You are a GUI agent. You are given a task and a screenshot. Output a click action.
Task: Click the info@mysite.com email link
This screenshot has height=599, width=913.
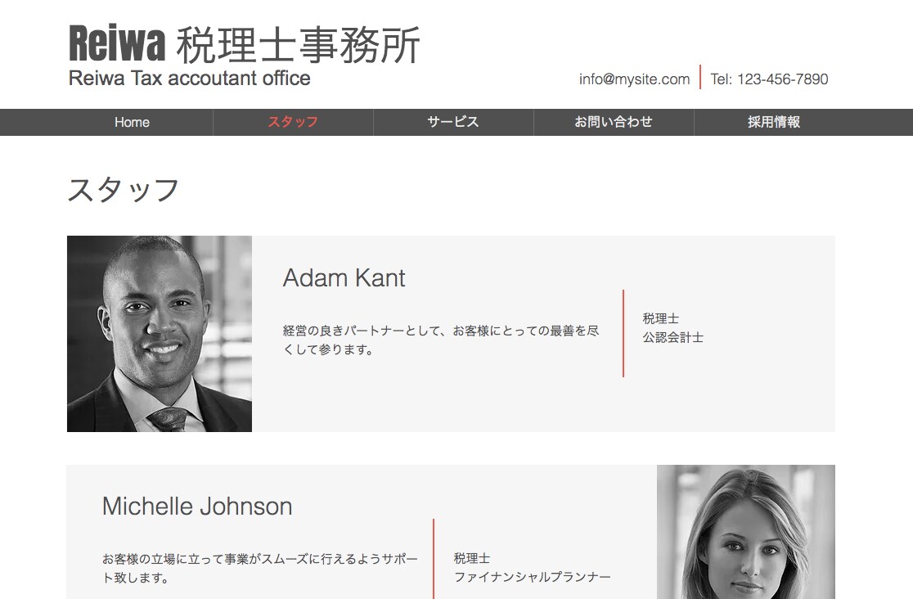[x=634, y=79]
